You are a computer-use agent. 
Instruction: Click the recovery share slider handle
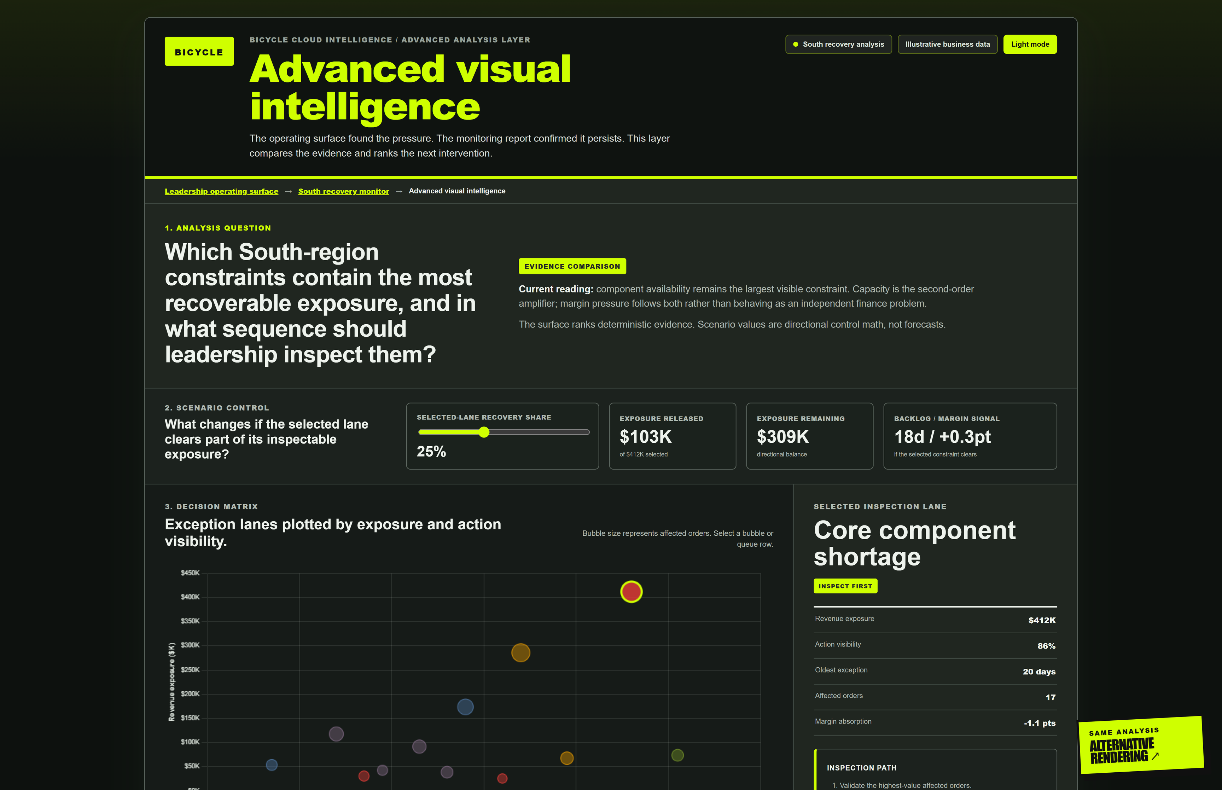[x=484, y=432]
